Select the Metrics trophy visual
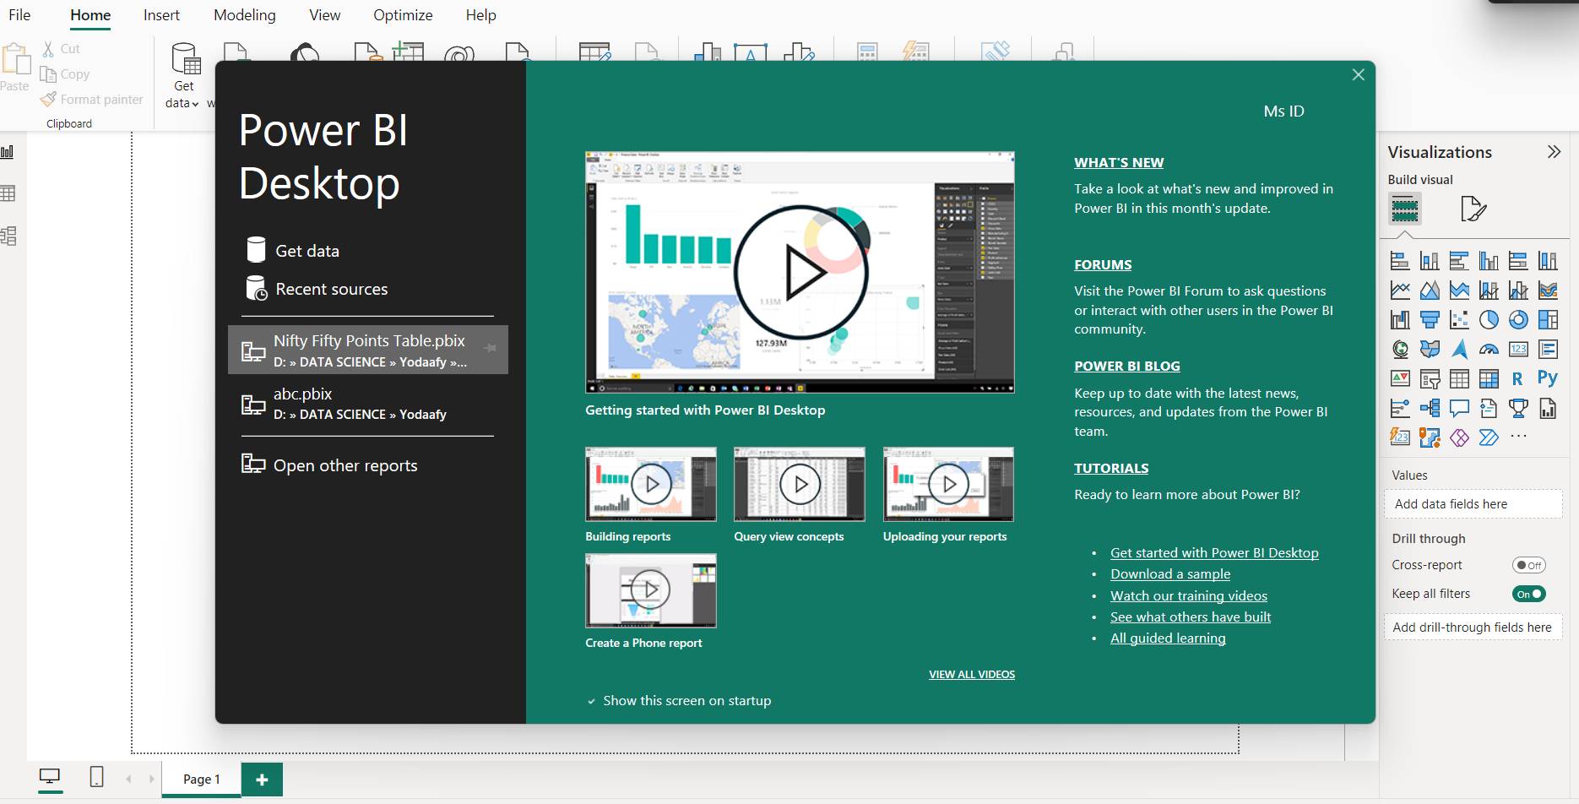The width and height of the screenshot is (1579, 804). (x=1518, y=409)
